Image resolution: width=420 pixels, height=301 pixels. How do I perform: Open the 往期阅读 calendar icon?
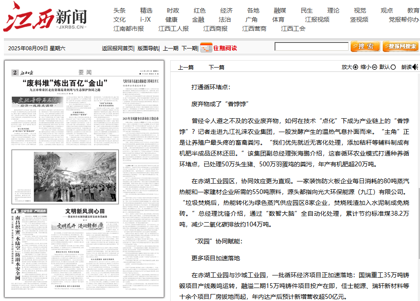(x=206, y=48)
